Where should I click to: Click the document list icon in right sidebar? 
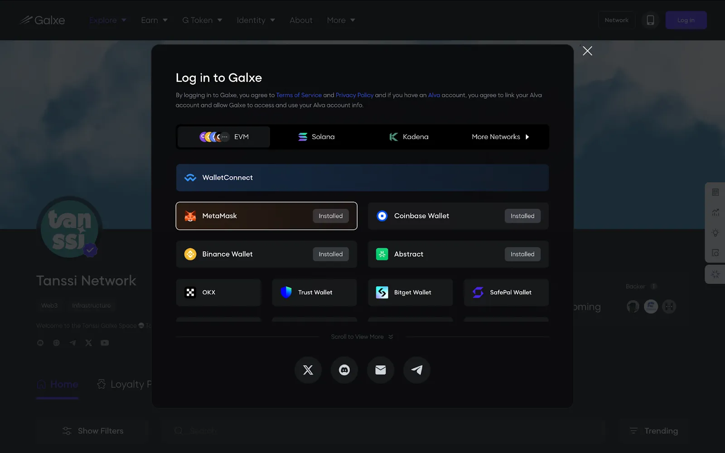pyautogui.click(x=715, y=193)
